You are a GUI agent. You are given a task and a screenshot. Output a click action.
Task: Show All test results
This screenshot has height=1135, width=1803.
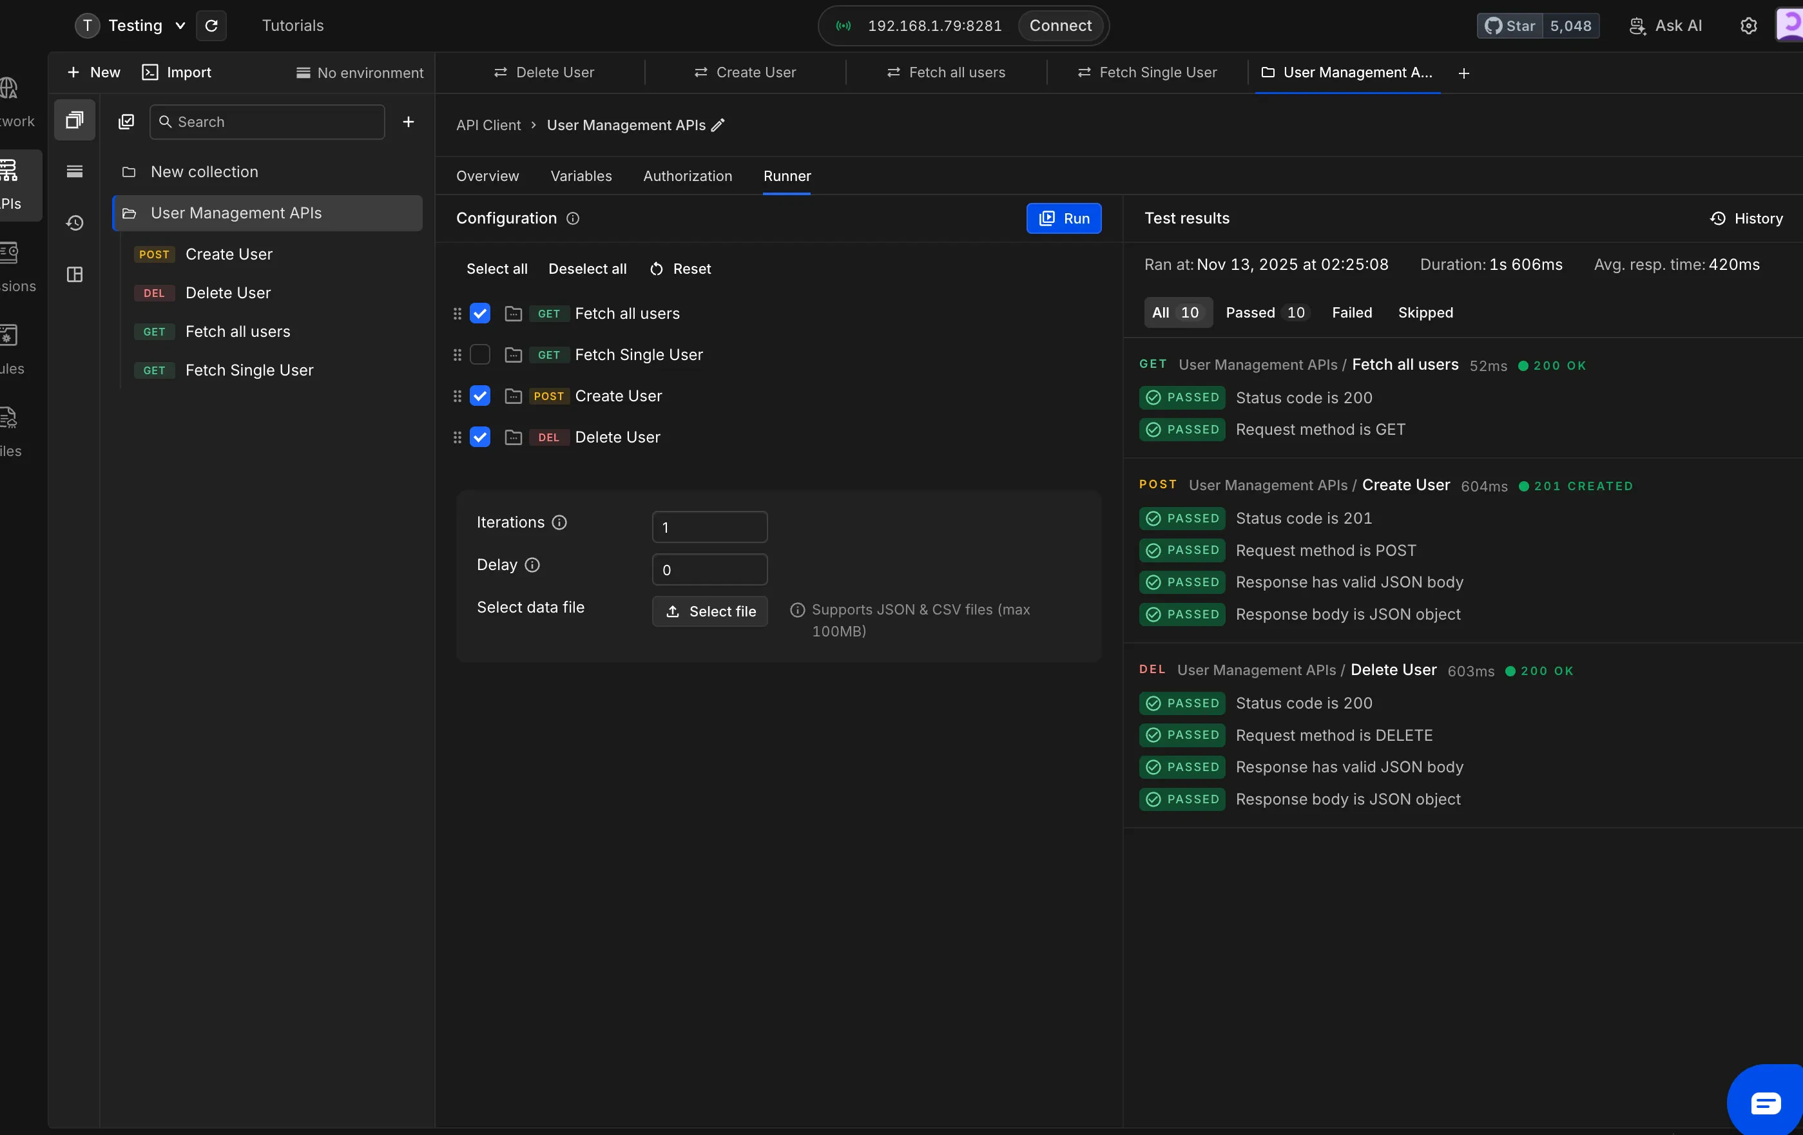1177,313
